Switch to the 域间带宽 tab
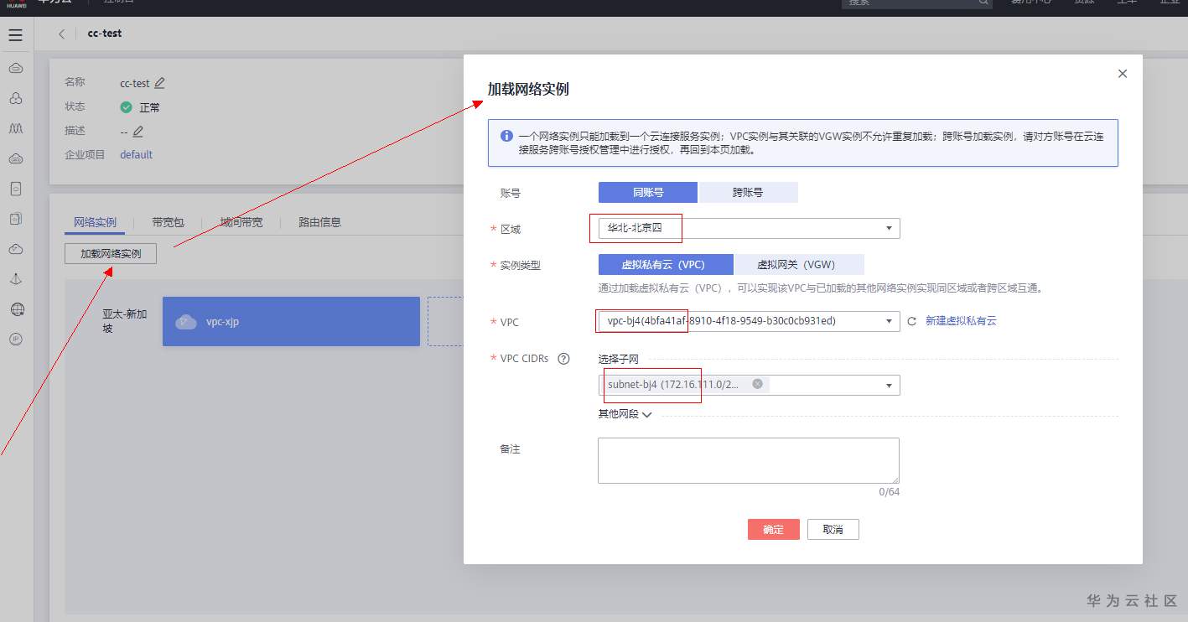1188x622 pixels. click(x=241, y=222)
